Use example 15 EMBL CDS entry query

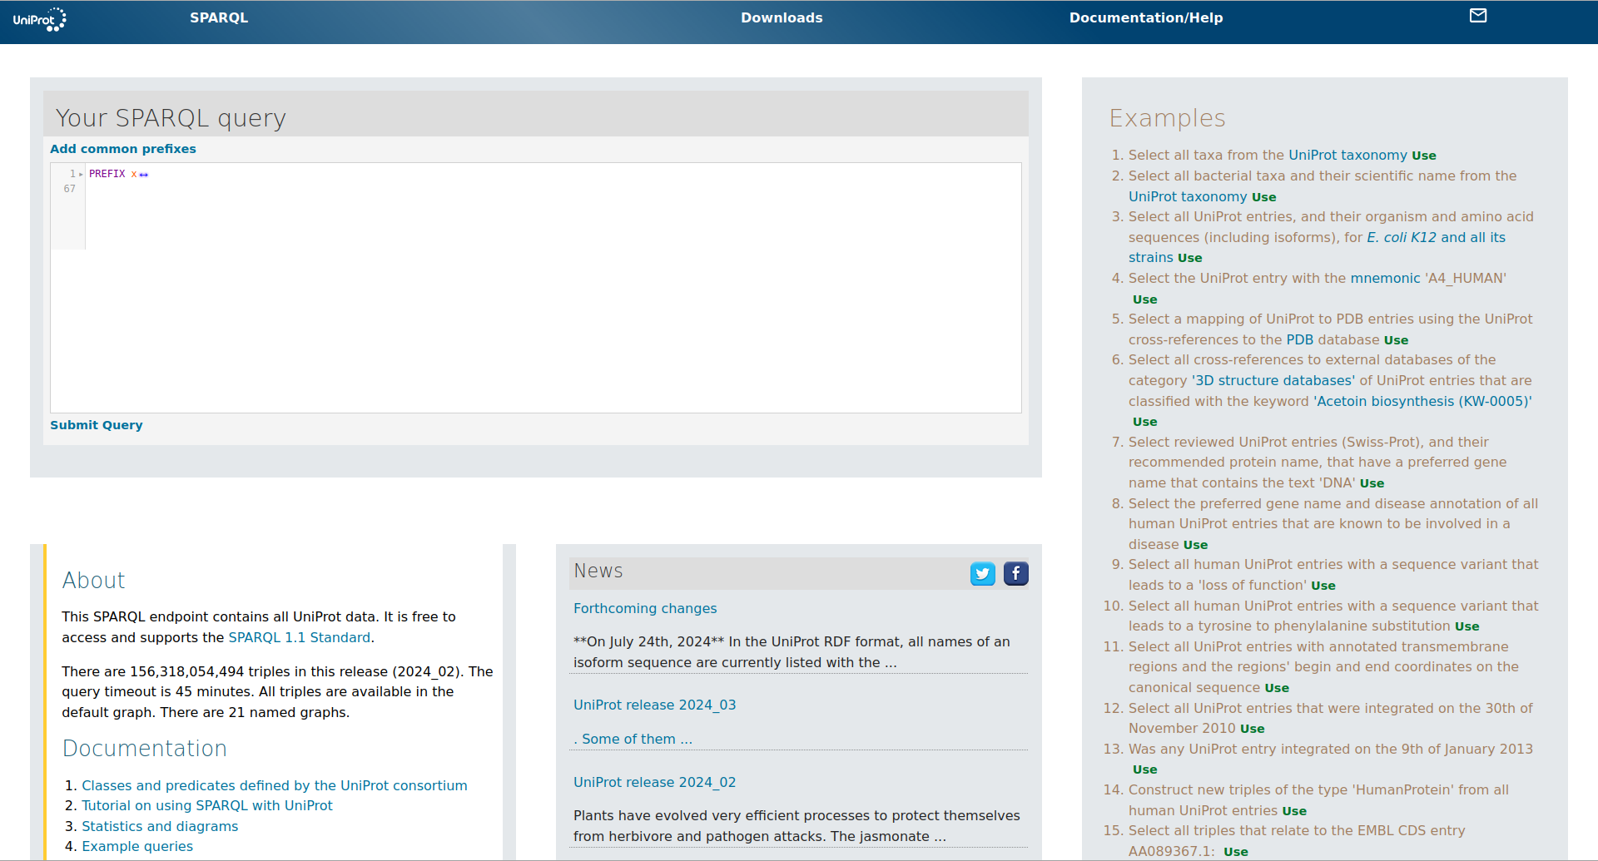click(x=1236, y=852)
